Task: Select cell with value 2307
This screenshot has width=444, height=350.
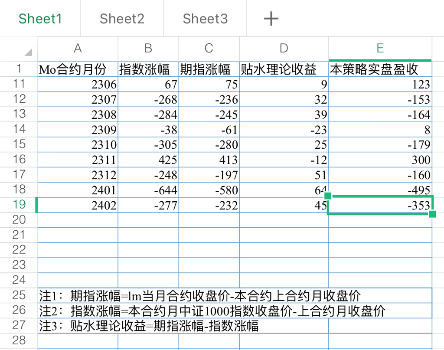Action: tap(78, 99)
